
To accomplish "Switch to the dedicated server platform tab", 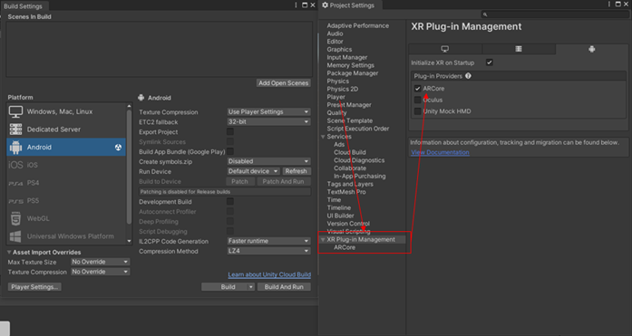I will pyautogui.click(x=519, y=49).
